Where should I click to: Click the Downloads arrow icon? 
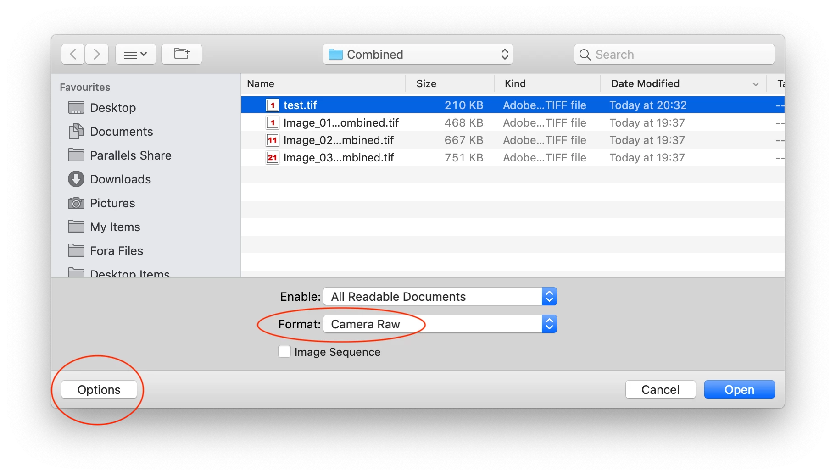click(x=76, y=179)
